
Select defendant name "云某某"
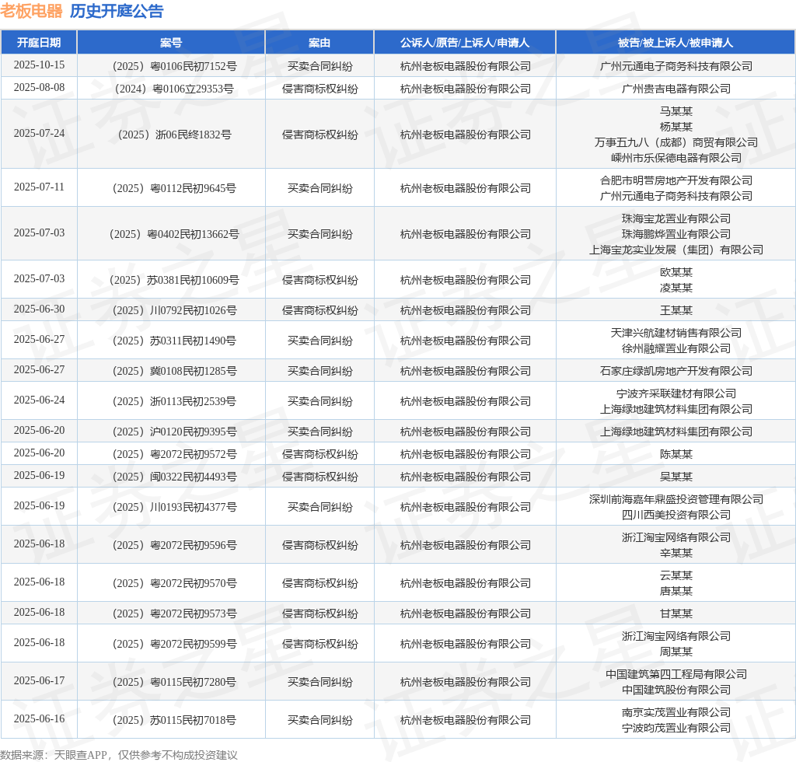click(x=676, y=575)
